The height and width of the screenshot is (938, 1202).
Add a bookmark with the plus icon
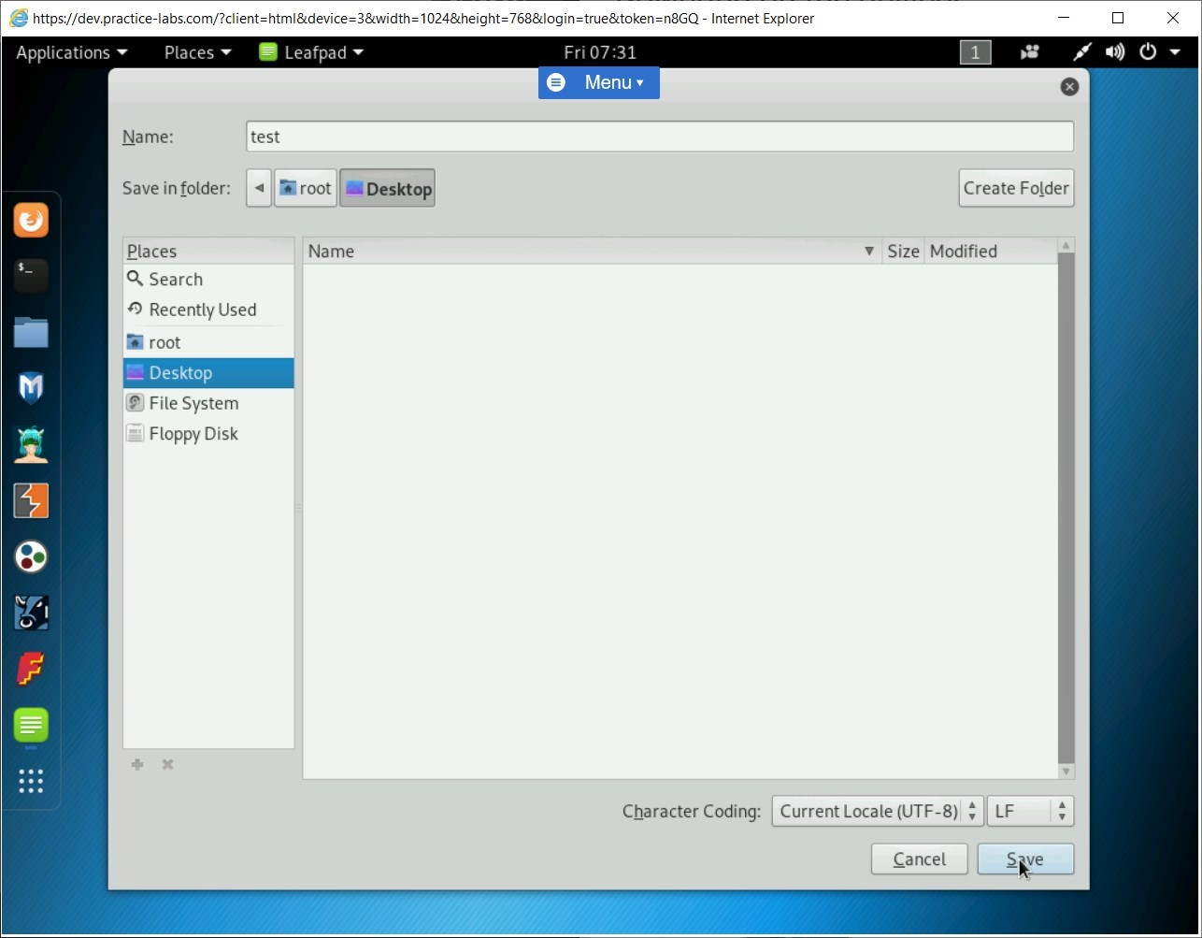tap(136, 764)
